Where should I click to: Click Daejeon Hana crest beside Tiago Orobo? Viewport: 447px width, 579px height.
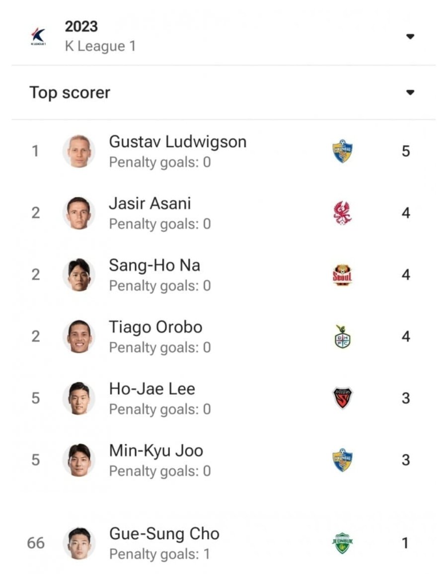[343, 336]
